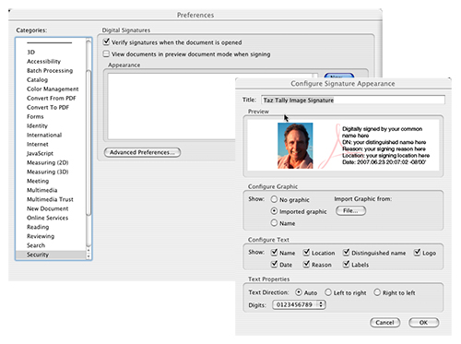Image resolution: width=461 pixels, height=344 pixels.
Task: Toggle the Distinguished name checkbox
Action: coord(347,253)
